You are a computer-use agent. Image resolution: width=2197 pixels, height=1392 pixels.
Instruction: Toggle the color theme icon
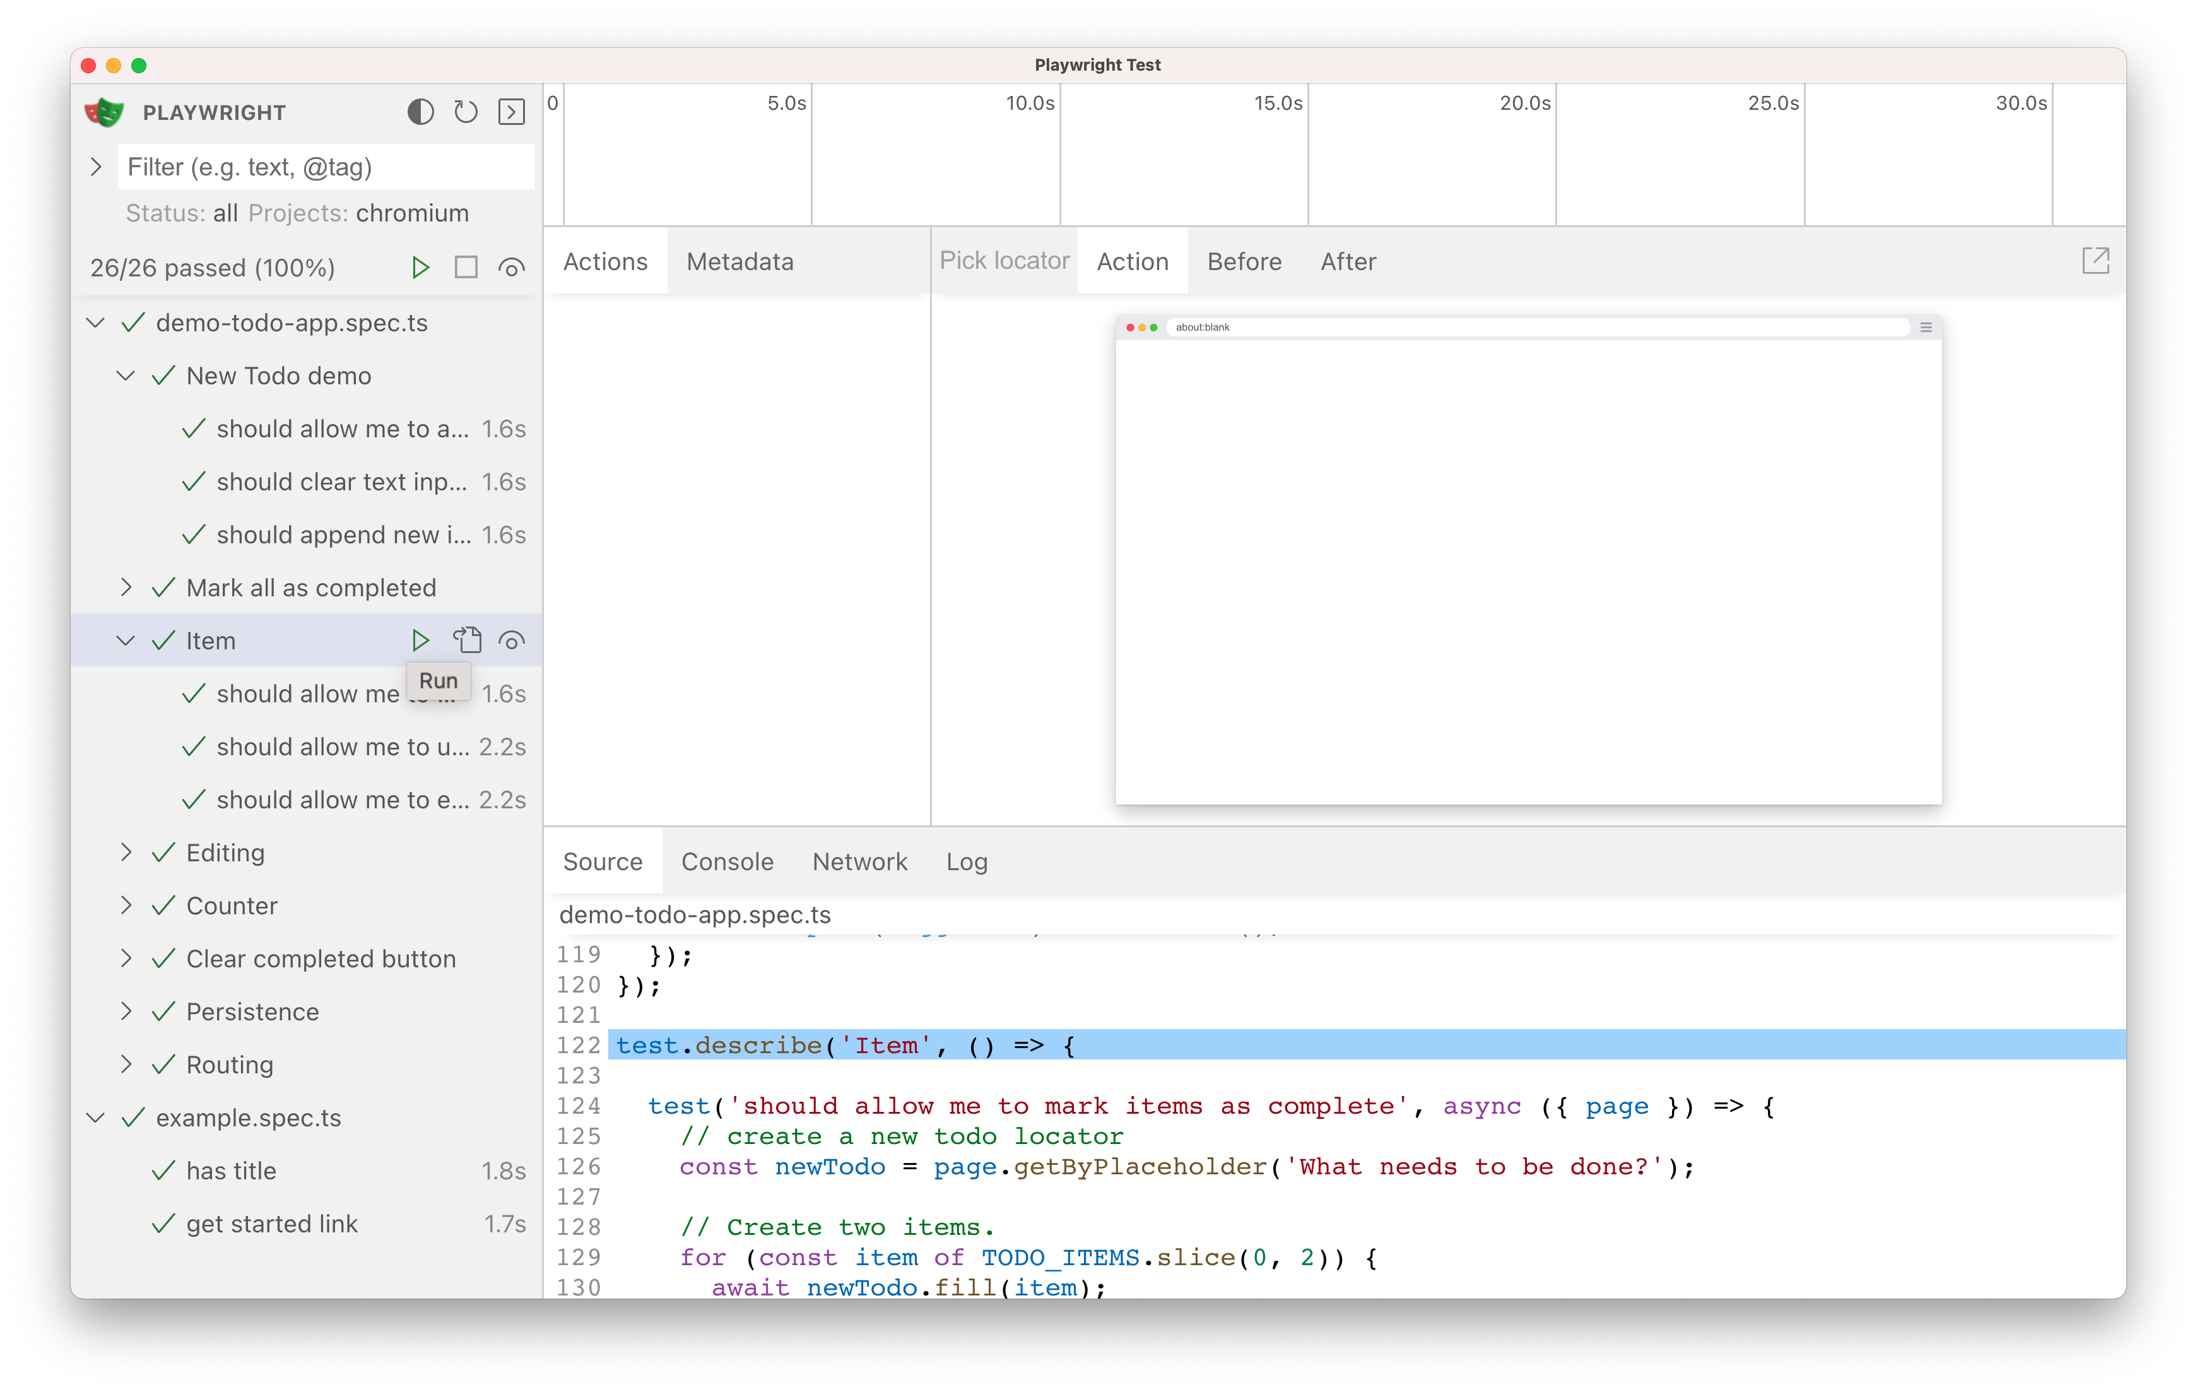point(420,112)
